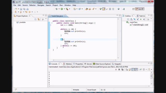Viewport: 166px width, 93px height.
Task: Open the Help menu
Action: (74, 5)
